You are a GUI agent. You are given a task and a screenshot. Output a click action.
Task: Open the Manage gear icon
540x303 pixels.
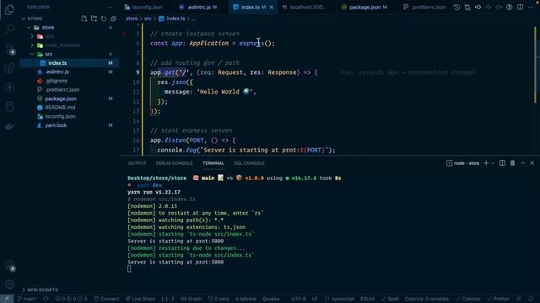(x=9, y=284)
